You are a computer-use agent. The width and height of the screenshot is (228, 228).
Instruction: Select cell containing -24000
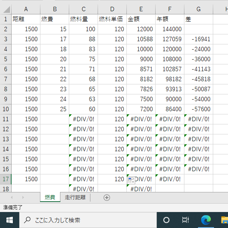198,49
